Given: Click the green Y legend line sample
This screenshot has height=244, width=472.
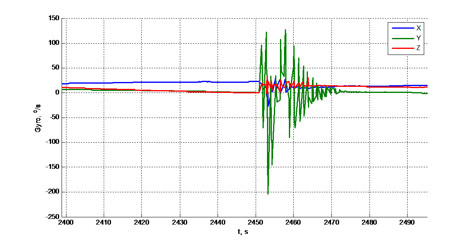Looking at the screenshot, I should [x=403, y=38].
